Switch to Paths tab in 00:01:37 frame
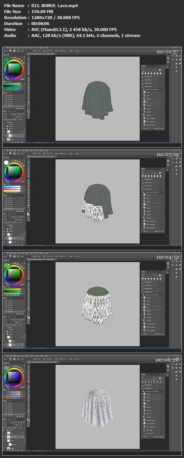Screen dimensions: 184x458 pos(15,111)
